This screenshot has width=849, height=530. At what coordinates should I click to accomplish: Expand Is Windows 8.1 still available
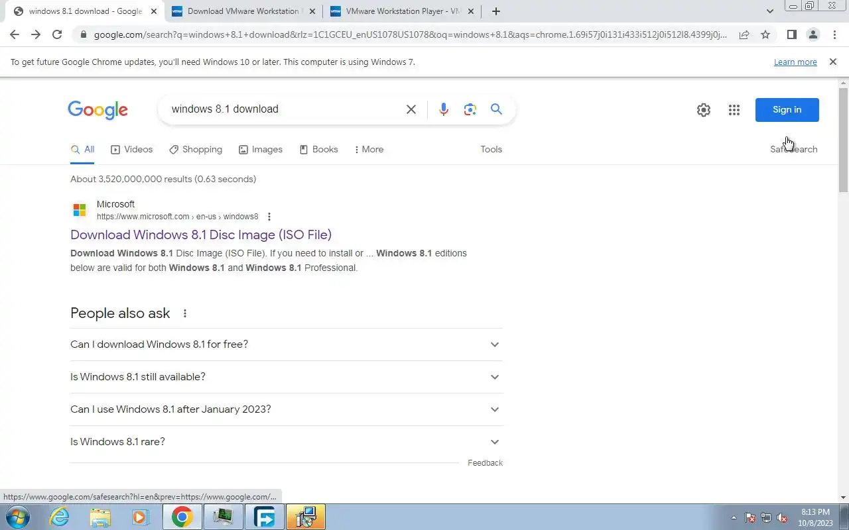(286, 377)
